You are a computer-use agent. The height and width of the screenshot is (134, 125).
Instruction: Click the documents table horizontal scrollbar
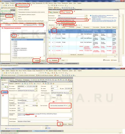[x=82, y=57]
